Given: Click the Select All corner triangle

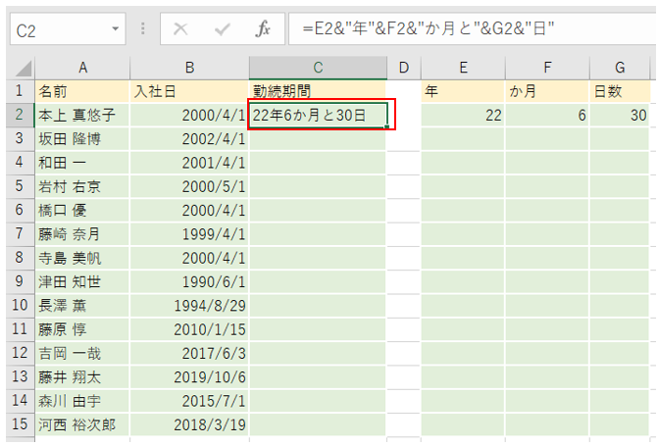Looking at the screenshot, I should (22, 68).
